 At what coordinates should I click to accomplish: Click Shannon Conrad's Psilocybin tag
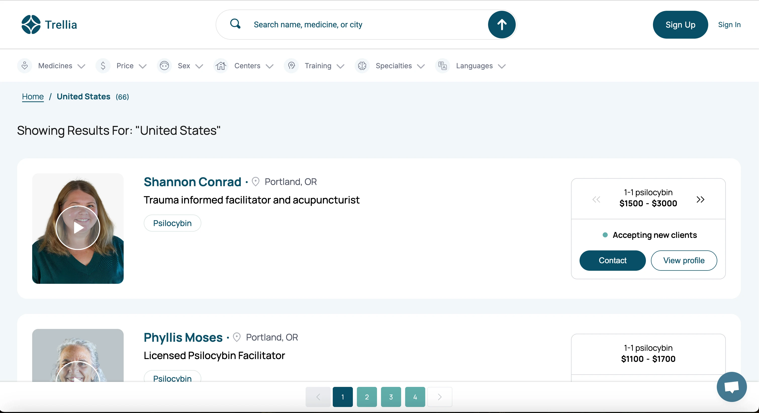coord(172,223)
